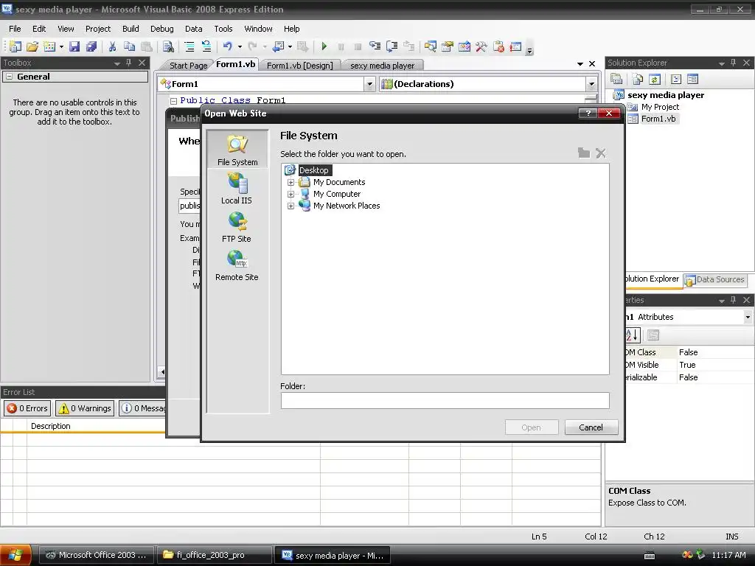The image size is (755, 566).
Task: Click the Copy toolbar icon
Action: click(x=129, y=46)
